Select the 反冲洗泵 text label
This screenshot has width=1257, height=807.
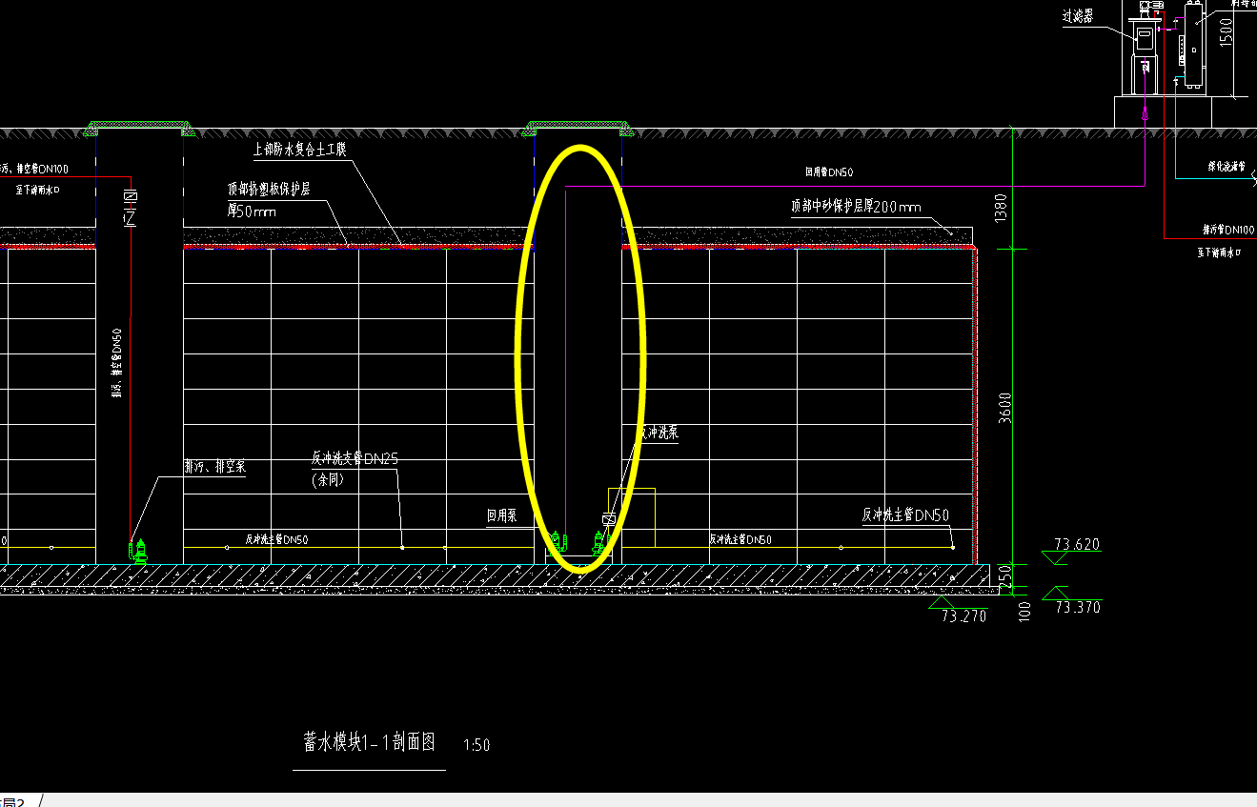659,433
